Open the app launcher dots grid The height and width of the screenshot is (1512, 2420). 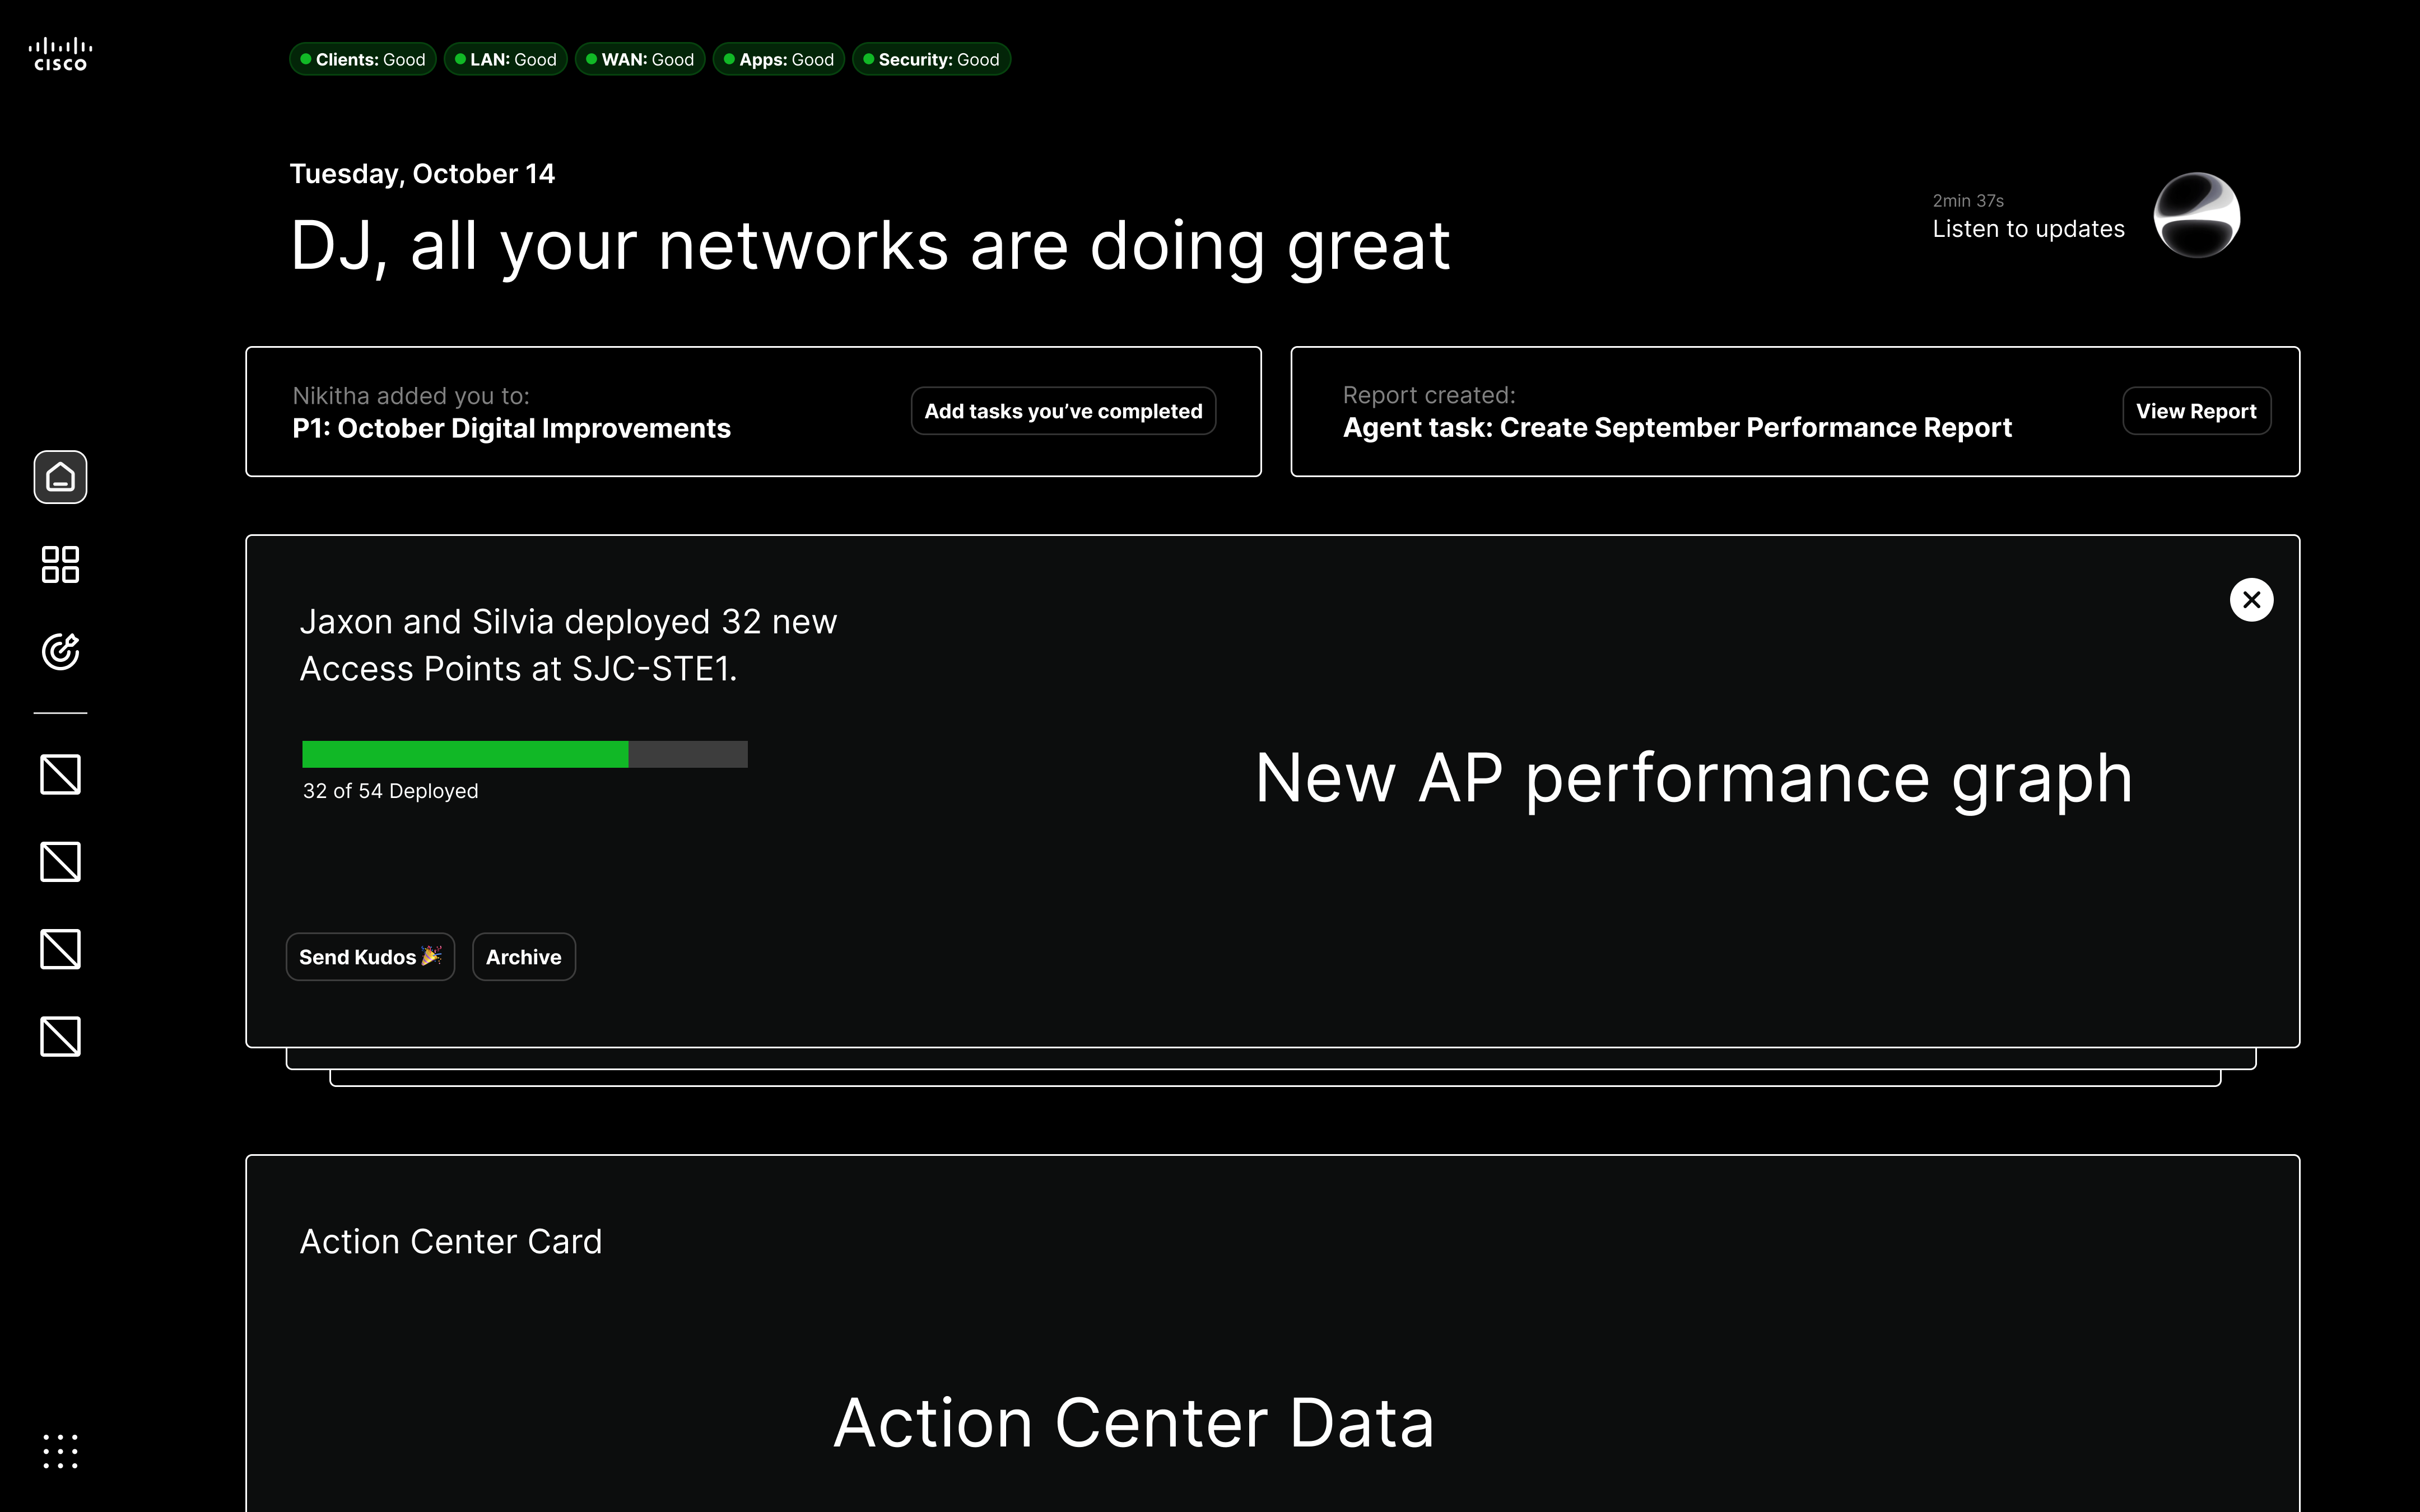pos(60,1450)
